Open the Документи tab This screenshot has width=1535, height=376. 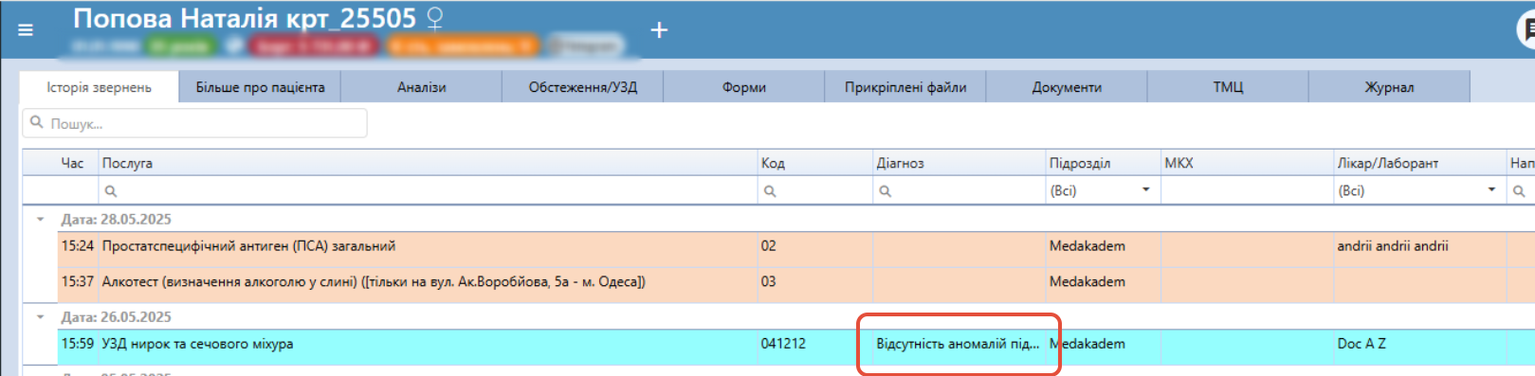(1066, 87)
